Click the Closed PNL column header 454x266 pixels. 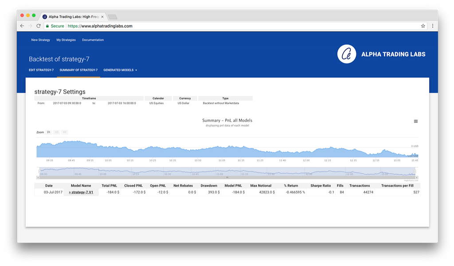133,185
